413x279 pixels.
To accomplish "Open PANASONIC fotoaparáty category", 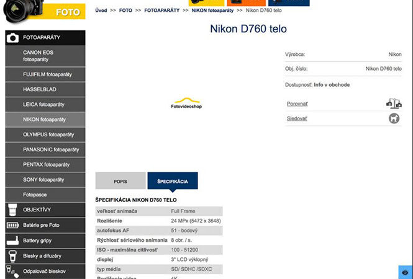I will point(45,149).
